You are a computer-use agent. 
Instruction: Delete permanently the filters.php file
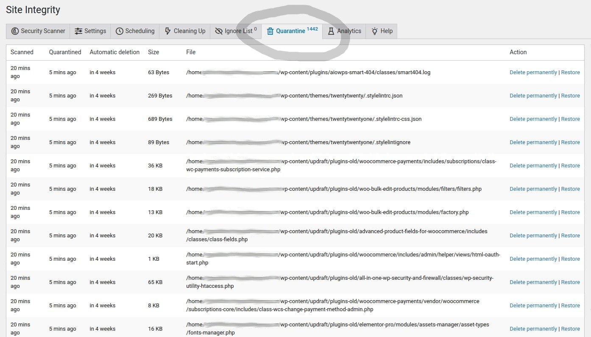[x=533, y=189]
